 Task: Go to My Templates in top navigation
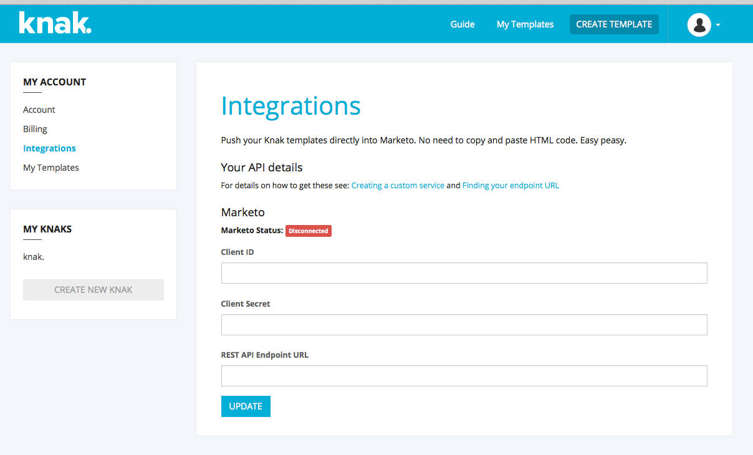[x=525, y=24]
